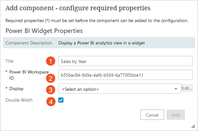The width and height of the screenshot is (198, 131).
Task: Click the orange number 4 badge
Action: click(50, 102)
